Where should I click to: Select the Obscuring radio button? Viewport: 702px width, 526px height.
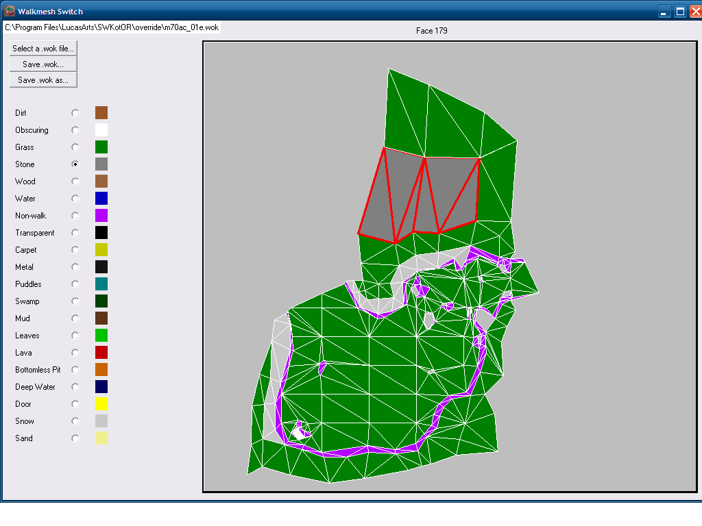(75, 130)
